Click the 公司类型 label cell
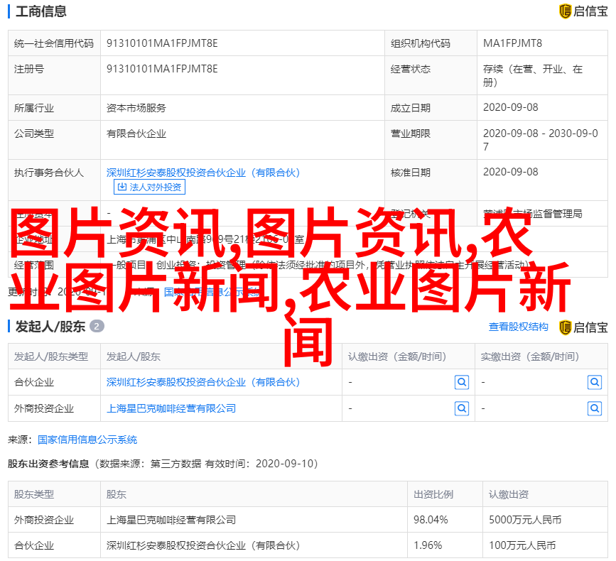Image resolution: width=616 pixels, height=561 pixels. [x=54, y=140]
